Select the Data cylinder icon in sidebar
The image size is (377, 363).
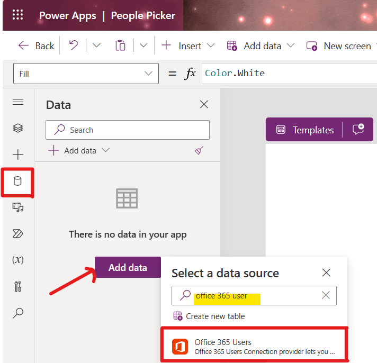(x=18, y=181)
